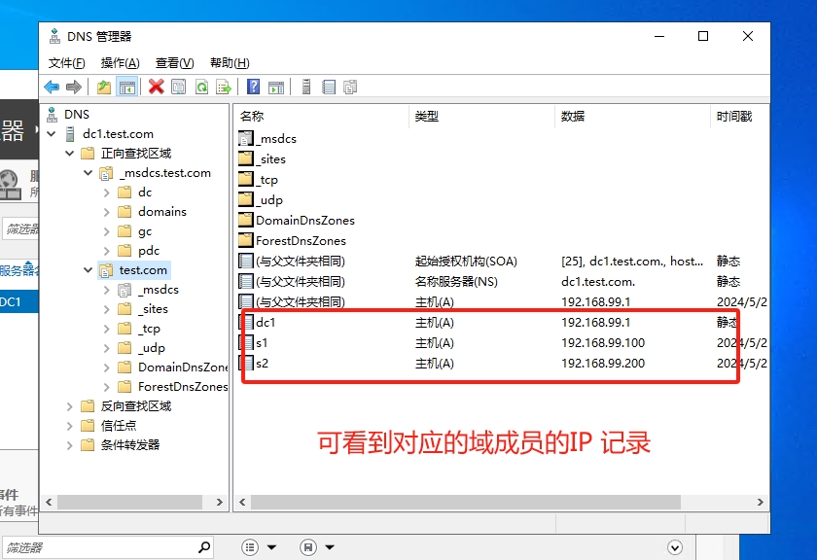
Task: Expand the 反向查找区域 node
Action: 69,406
